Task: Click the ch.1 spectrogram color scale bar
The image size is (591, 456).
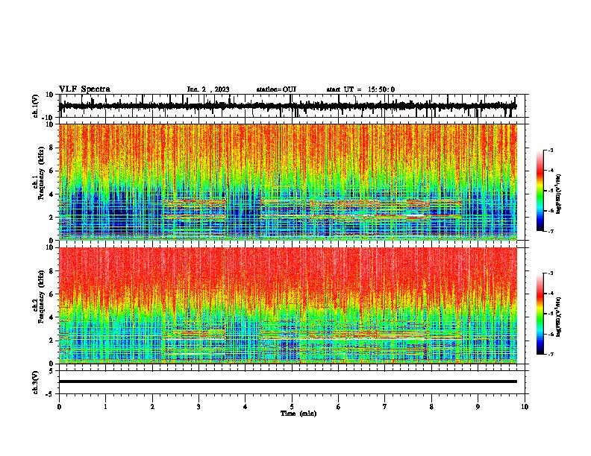Action: pyautogui.click(x=540, y=191)
